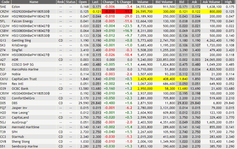The image size is (237, 149).
Task: Select the CapitaLand stock name
Action: click(20, 118)
